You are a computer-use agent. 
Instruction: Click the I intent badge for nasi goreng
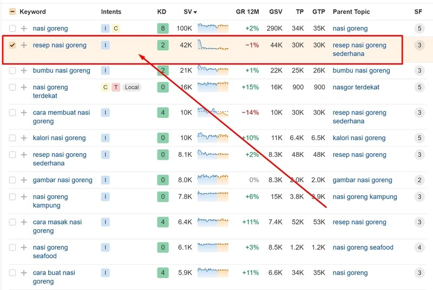(105, 29)
